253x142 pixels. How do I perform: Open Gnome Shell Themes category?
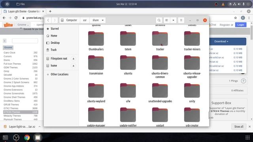pyautogui.click(x=15, y=97)
